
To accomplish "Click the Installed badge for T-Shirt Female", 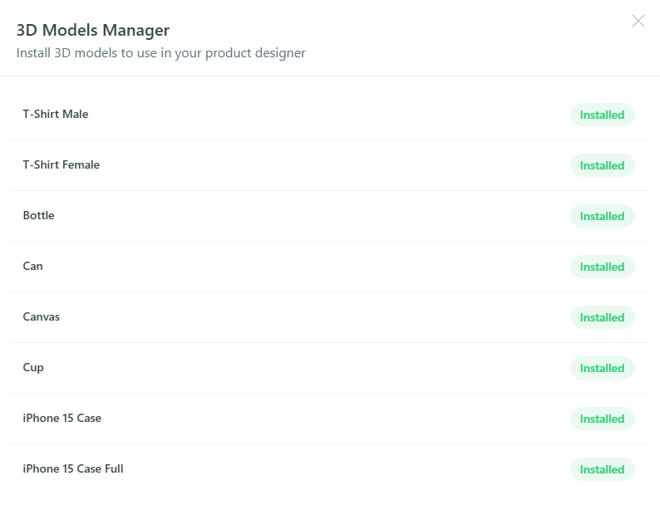I will click(603, 165).
